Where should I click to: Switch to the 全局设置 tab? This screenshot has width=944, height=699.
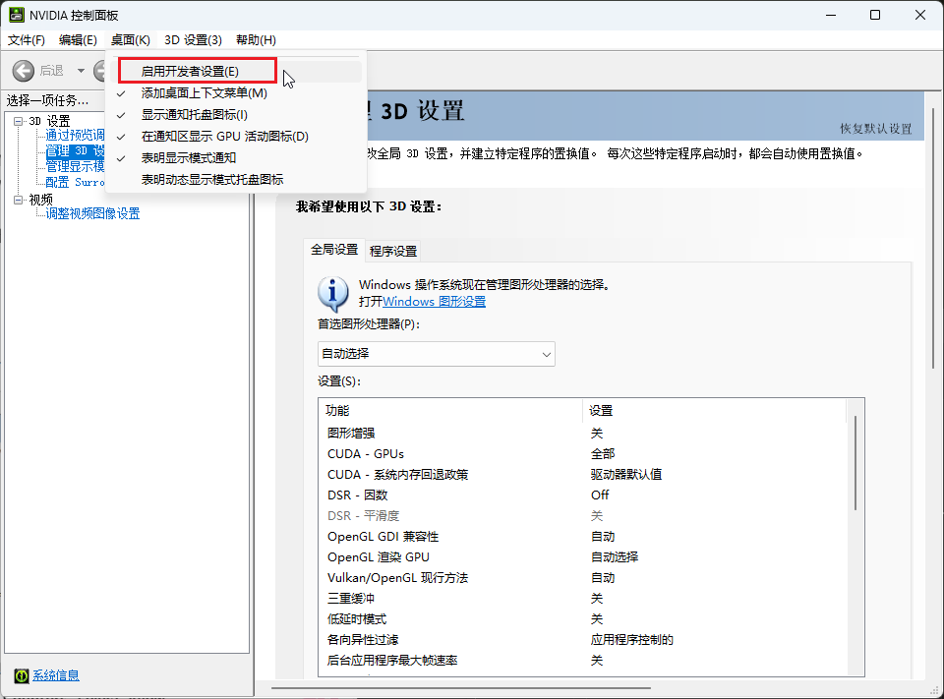(334, 250)
